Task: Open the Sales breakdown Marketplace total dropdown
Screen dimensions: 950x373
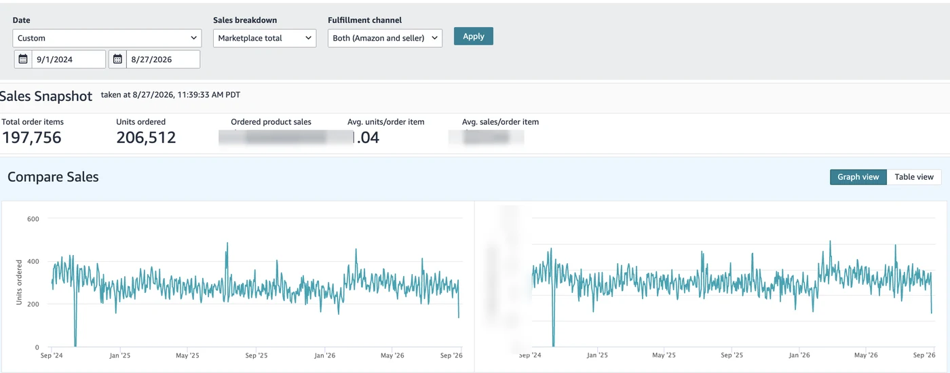Action: tap(265, 38)
